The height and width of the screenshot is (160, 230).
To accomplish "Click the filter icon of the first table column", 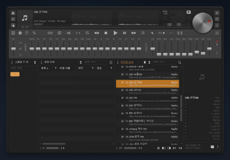I will tap(56, 68).
